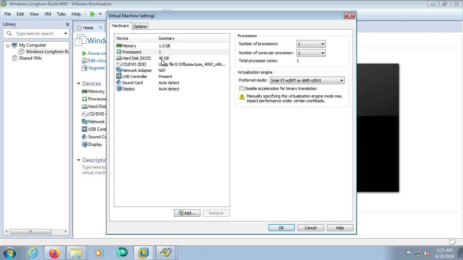Screen dimensions: 463x260
Task: Click the warning icon about virtualization engine
Action: click(x=242, y=97)
